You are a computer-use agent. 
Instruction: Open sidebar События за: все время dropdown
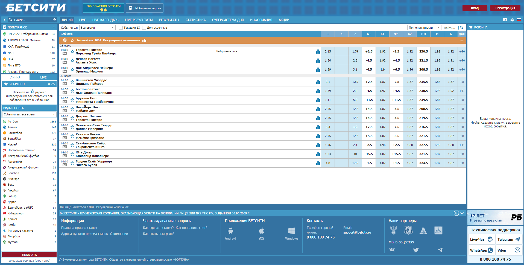29,114
